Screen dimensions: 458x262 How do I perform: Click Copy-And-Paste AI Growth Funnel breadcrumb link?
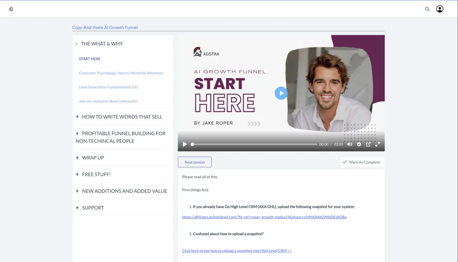[105, 27]
